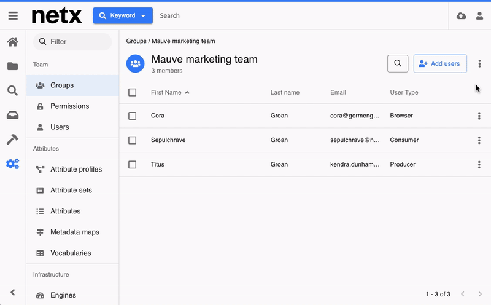
Task: Open Metadata maps
Action: pyautogui.click(x=72, y=232)
